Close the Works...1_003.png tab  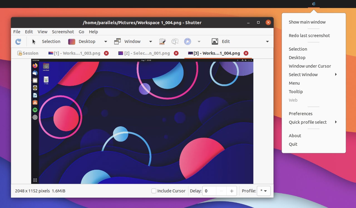point(106,53)
